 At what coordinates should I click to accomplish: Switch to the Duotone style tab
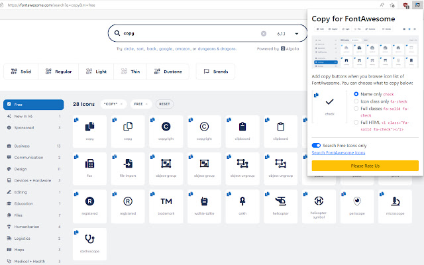click(x=167, y=71)
